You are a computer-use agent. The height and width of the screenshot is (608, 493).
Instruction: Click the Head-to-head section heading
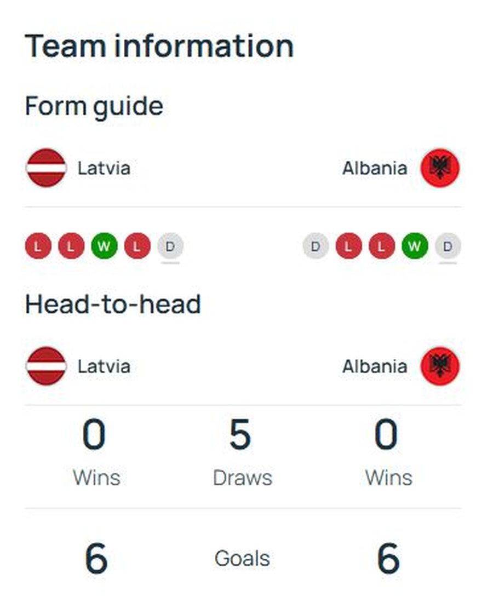[113, 305]
